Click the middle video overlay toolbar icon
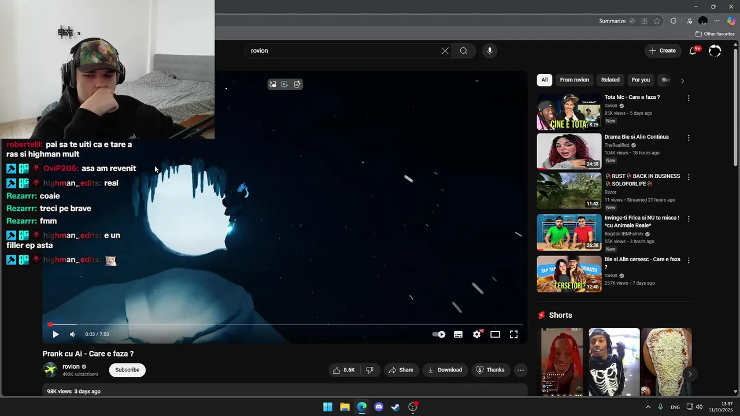740x416 pixels. [x=284, y=84]
